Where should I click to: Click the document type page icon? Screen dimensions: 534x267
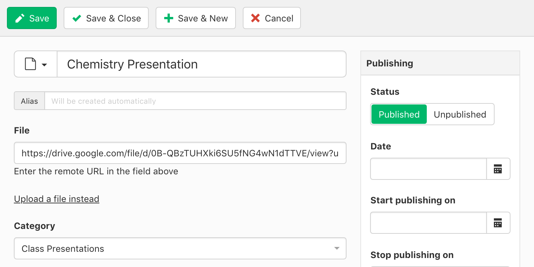pyautogui.click(x=30, y=64)
